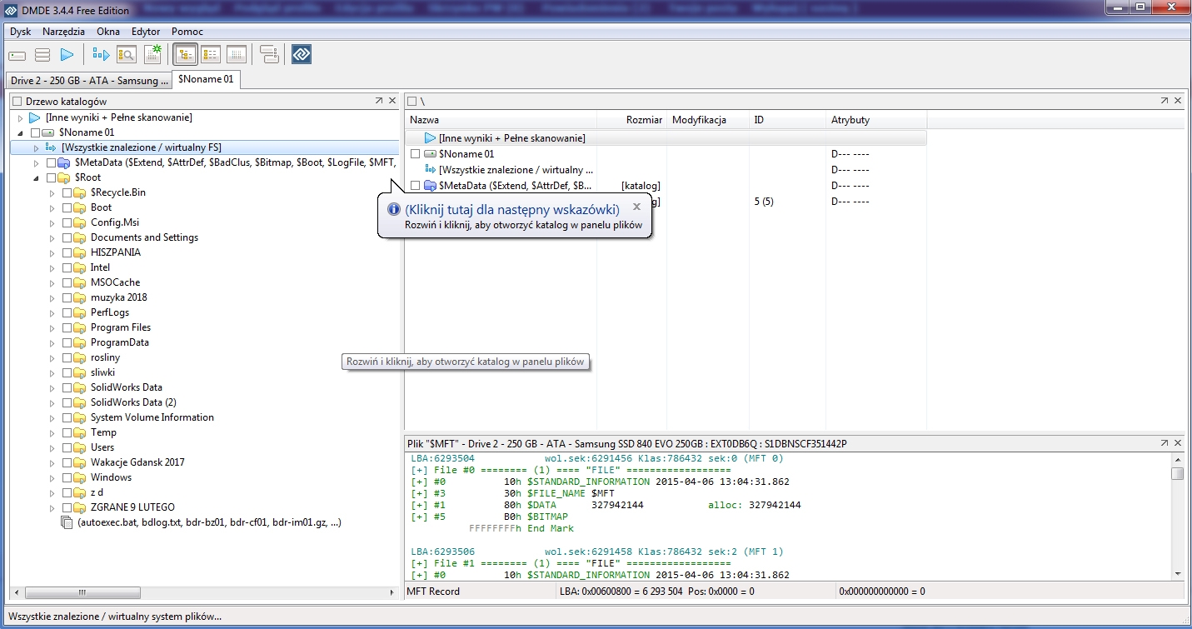This screenshot has width=1192, height=629.
Task: Toggle the hex editor panel toolbar icon
Action: [x=237, y=55]
